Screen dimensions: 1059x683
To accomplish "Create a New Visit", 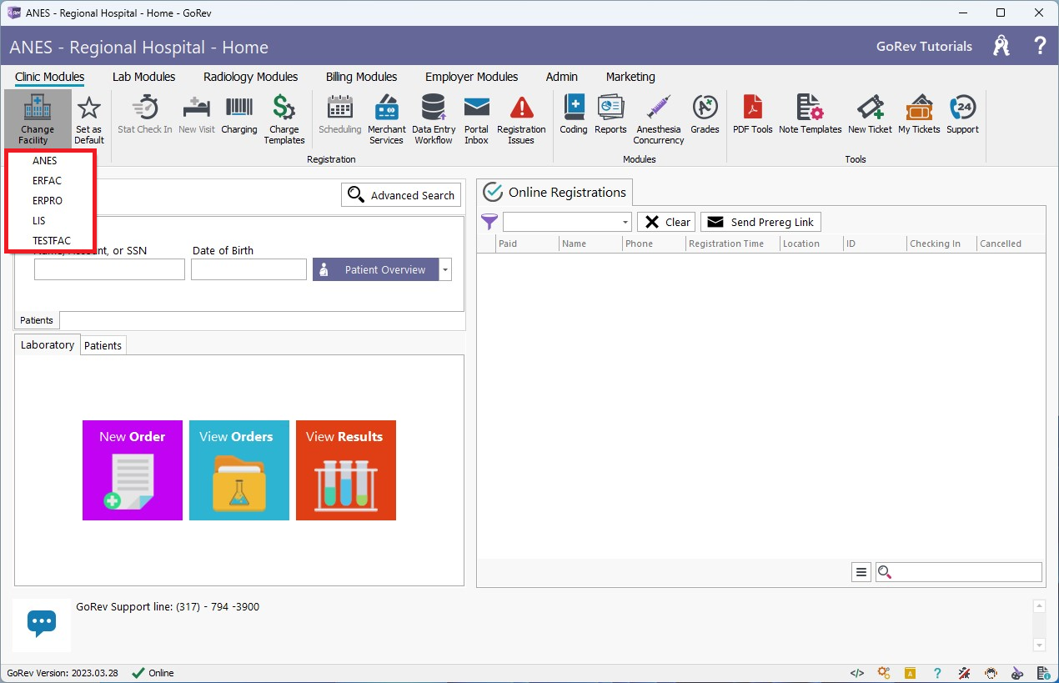I will point(197,115).
